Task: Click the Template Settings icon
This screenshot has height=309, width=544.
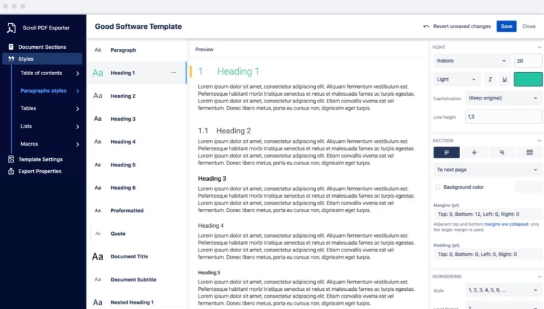Action: (x=11, y=160)
